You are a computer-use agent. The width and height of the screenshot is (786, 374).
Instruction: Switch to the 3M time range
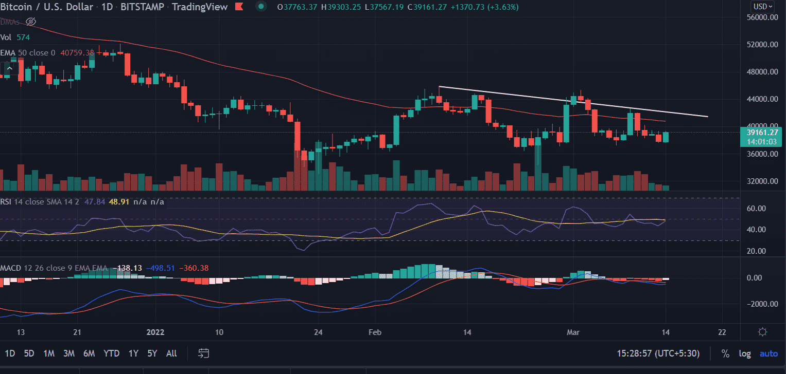pyautogui.click(x=69, y=353)
